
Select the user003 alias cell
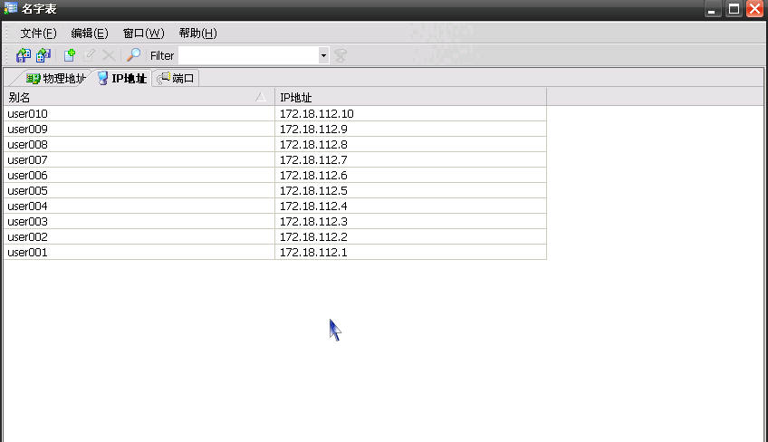(139, 222)
